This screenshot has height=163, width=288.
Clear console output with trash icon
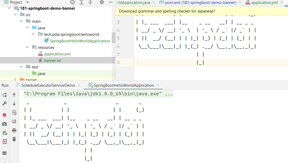tap(14, 139)
